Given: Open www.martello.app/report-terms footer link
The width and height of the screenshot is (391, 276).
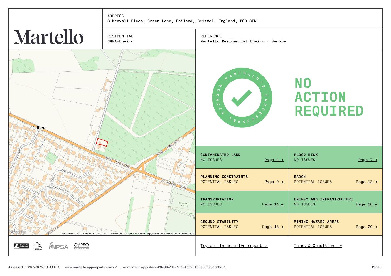Looking at the screenshot, I should (91, 267).
